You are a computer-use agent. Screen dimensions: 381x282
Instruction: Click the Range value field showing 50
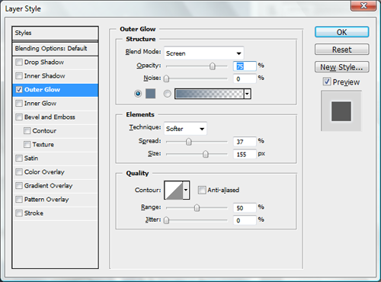coord(245,208)
